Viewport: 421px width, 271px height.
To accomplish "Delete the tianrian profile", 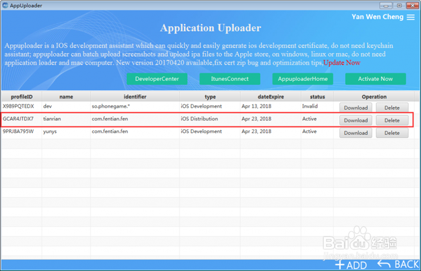I will point(392,120).
